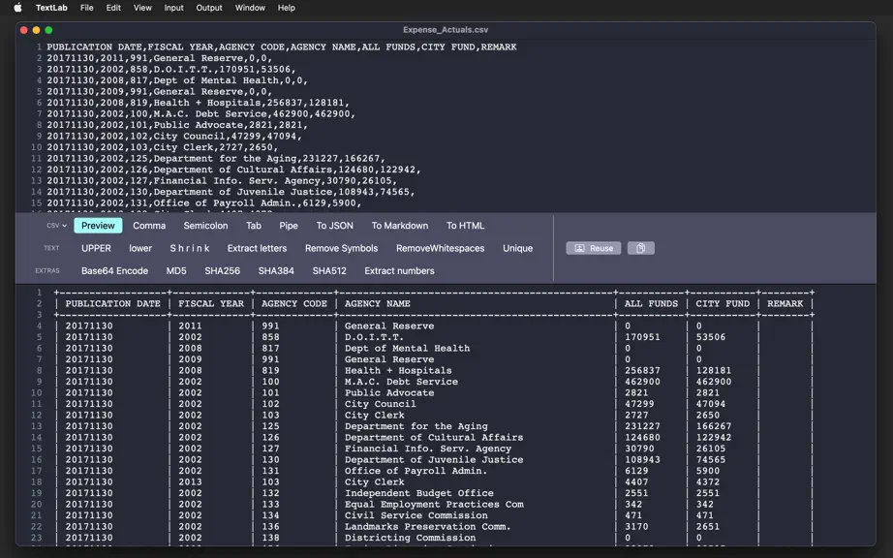Apply the Semicolon delimiter conversion
The image size is (893, 558).
click(x=205, y=226)
